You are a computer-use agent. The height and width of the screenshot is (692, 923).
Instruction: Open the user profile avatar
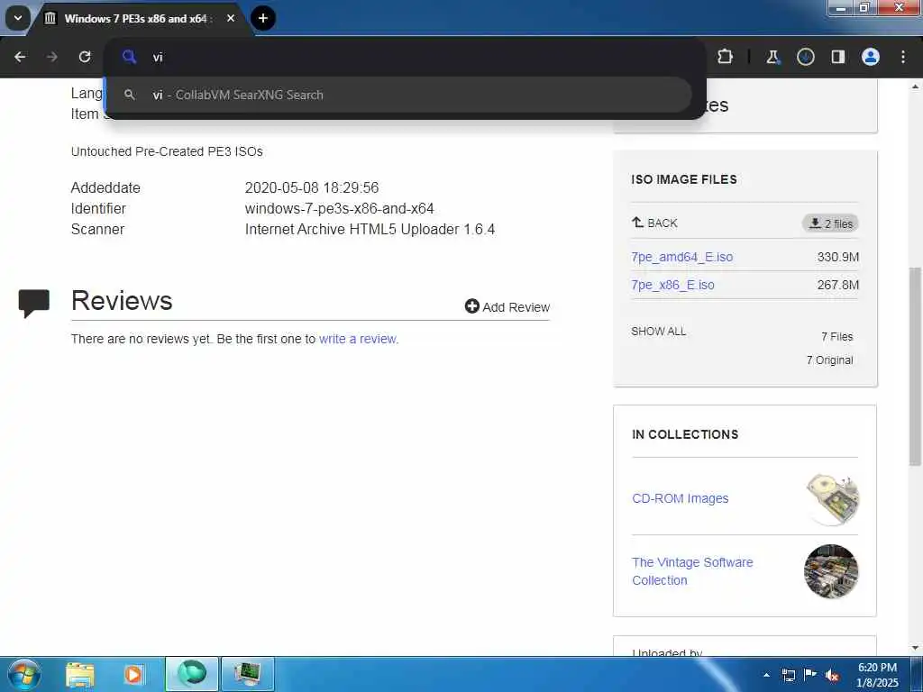click(871, 57)
